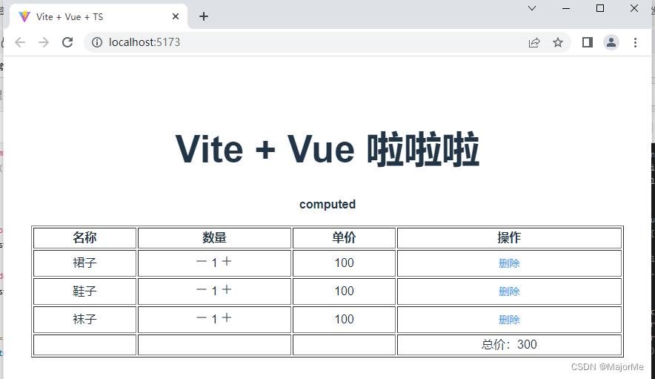
Task: Click the 鞋子 name cell
Action: coord(84,291)
